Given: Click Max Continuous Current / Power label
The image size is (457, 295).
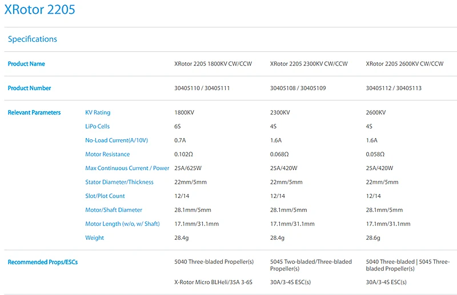Looking at the screenshot, I should point(127,168).
